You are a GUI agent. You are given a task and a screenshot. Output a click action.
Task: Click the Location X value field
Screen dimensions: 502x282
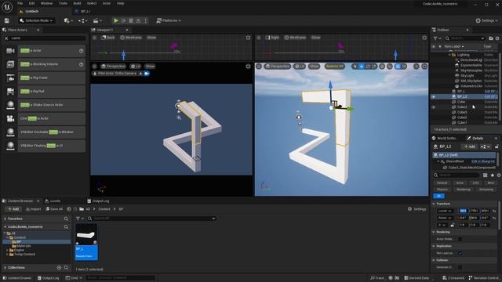[x=463, y=211]
